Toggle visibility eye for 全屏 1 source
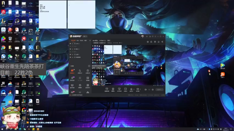The image size is (234, 131). click(x=70, y=54)
